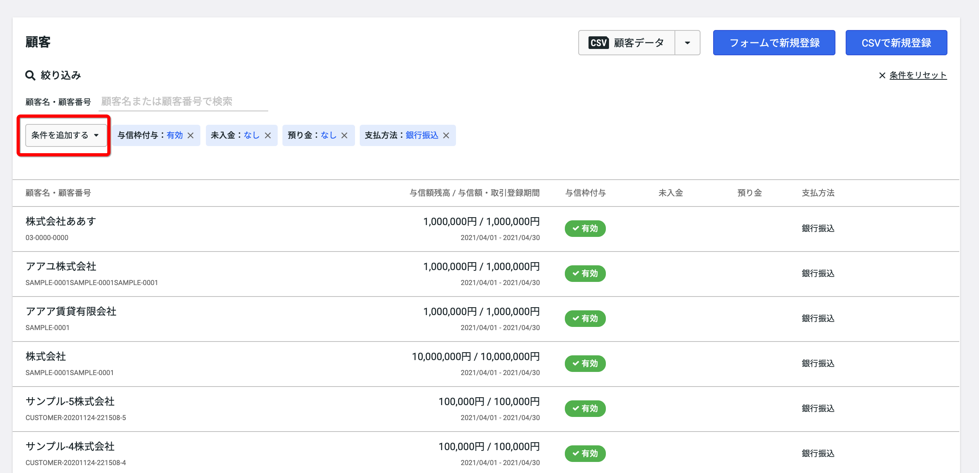Click フォームで新規登録 button
This screenshot has width=979, height=473.
[774, 43]
